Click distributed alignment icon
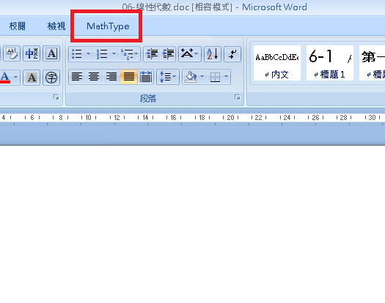This screenshot has width=385, height=303. click(x=146, y=77)
